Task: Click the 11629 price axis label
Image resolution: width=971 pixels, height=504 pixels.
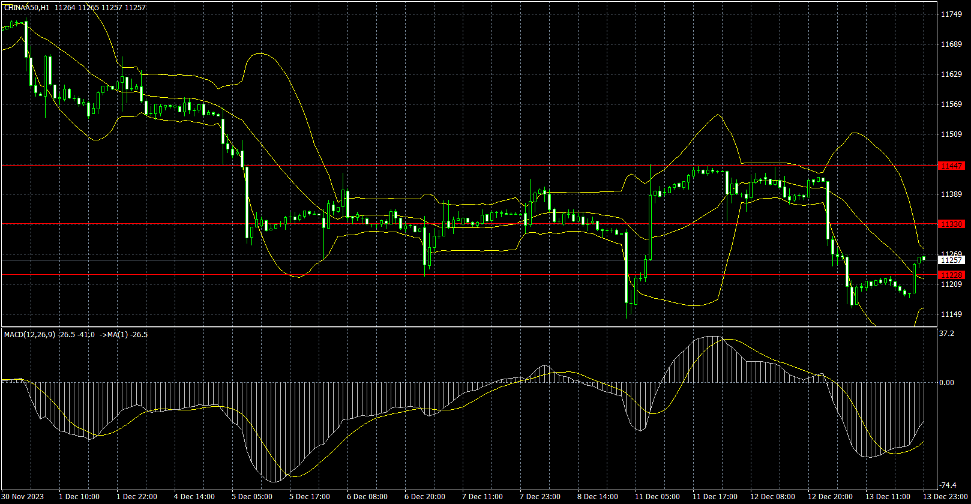Action: (952, 74)
